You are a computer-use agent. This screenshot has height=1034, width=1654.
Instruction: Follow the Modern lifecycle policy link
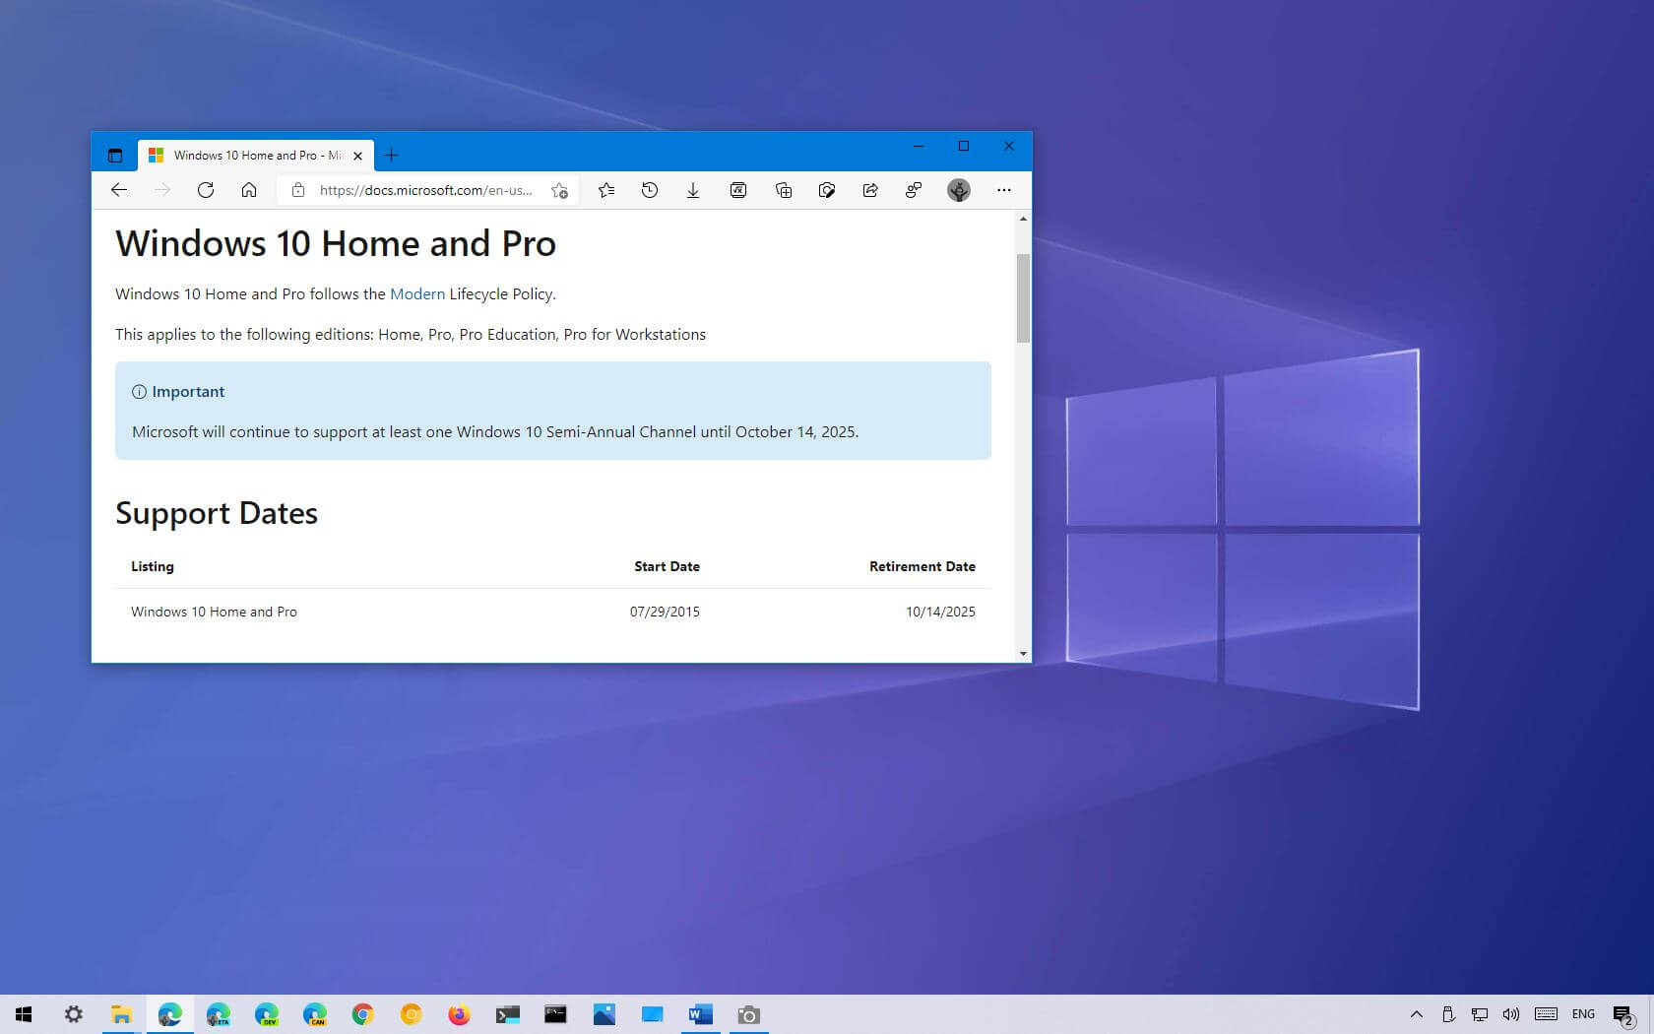tap(416, 293)
